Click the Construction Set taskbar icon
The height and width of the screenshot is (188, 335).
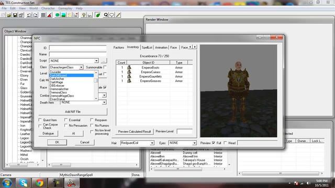(x=71, y=183)
